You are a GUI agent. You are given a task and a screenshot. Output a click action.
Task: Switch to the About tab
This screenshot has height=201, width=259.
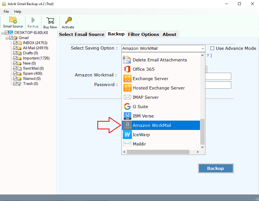coord(169,34)
